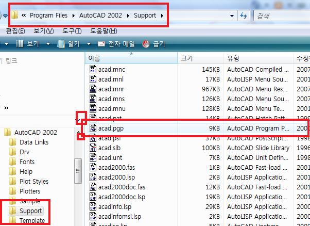Click the acad.unt file icon
The image size is (310, 226).
(93, 157)
